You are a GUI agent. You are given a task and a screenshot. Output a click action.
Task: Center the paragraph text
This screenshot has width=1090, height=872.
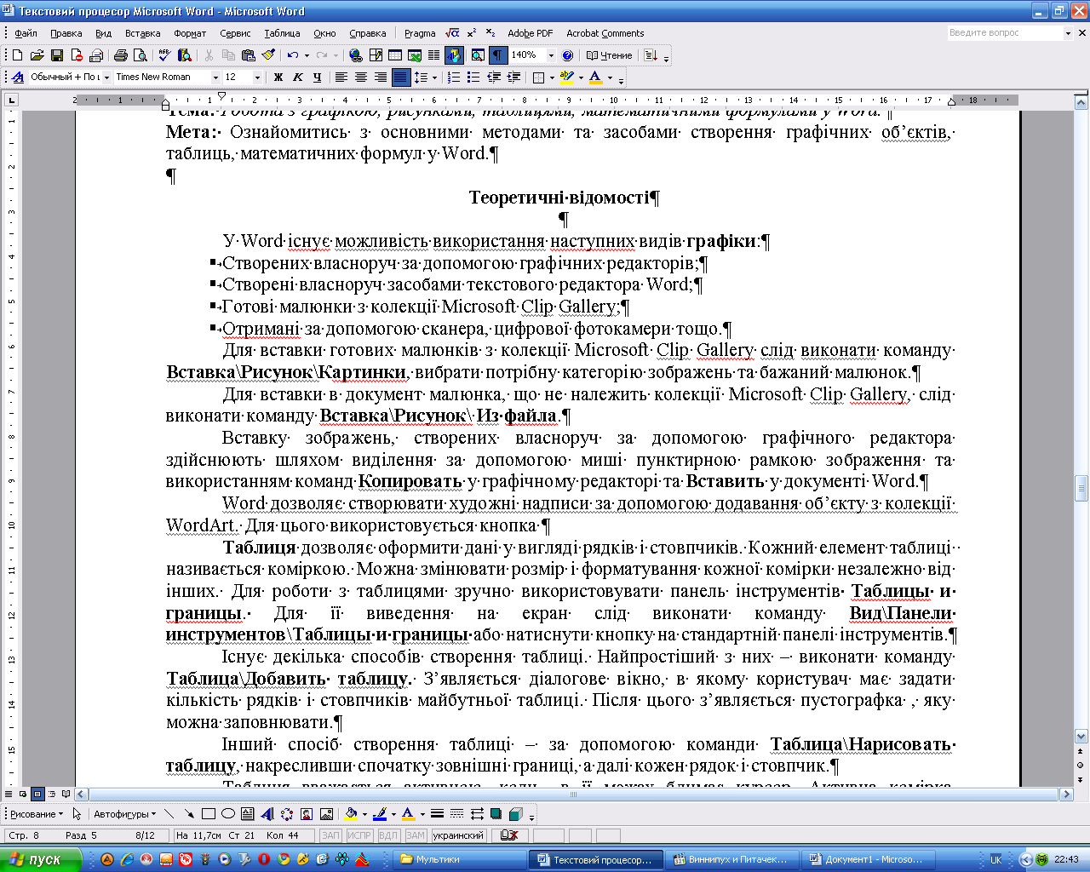pyautogui.click(x=360, y=77)
